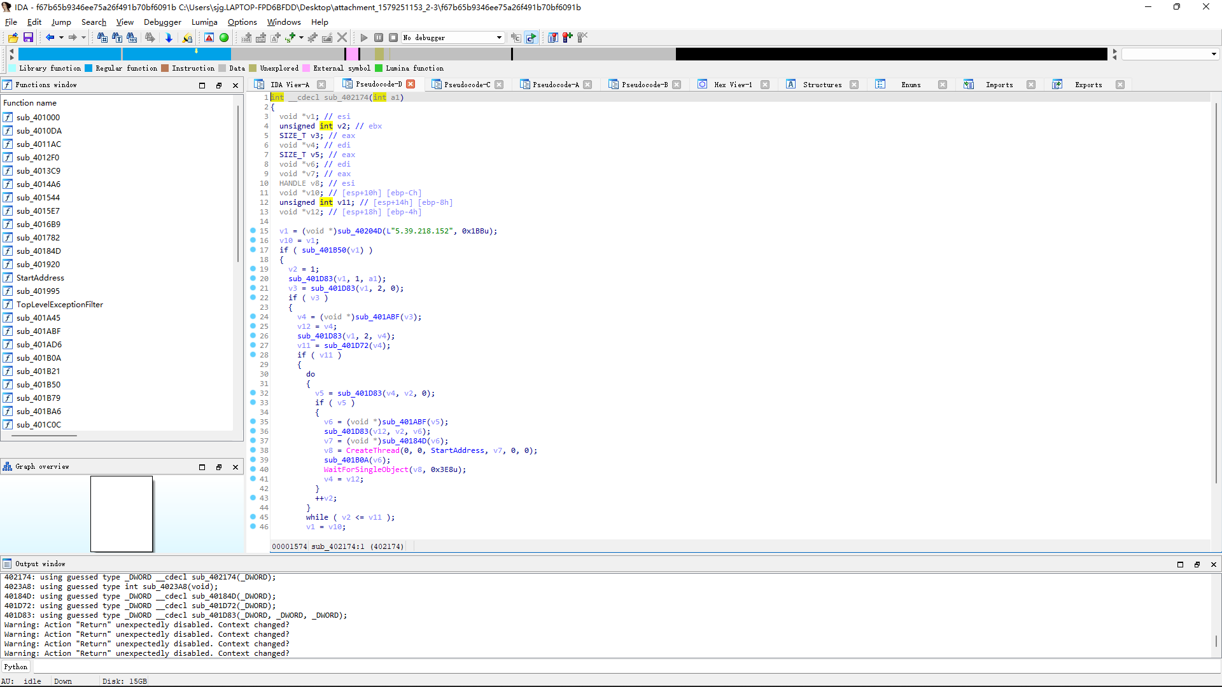
Task: Click the Save database floppy icon
Action: [x=28, y=38]
